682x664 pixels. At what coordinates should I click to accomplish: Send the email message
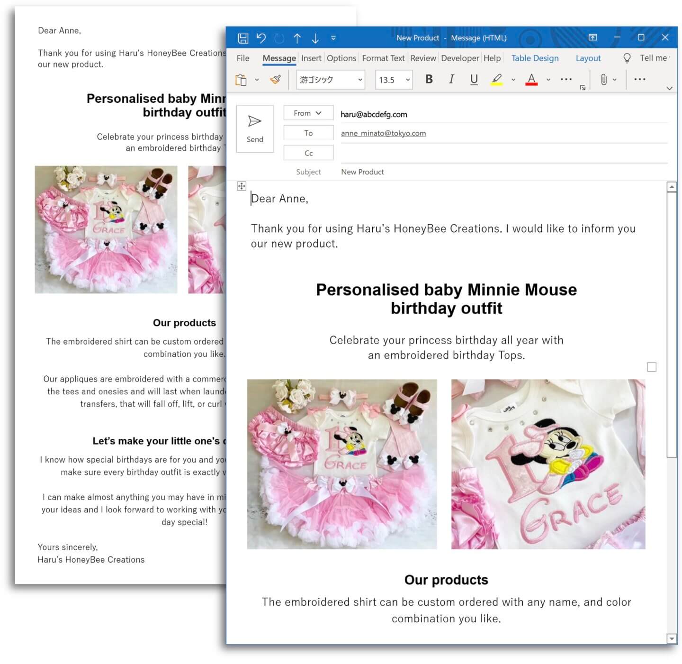(255, 128)
